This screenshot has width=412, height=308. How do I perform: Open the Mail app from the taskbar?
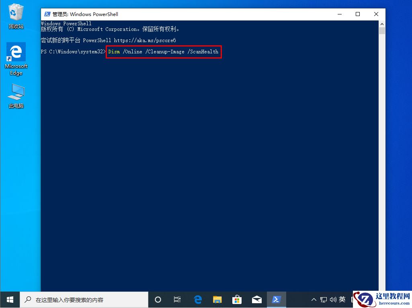click(x=257, y=300)
